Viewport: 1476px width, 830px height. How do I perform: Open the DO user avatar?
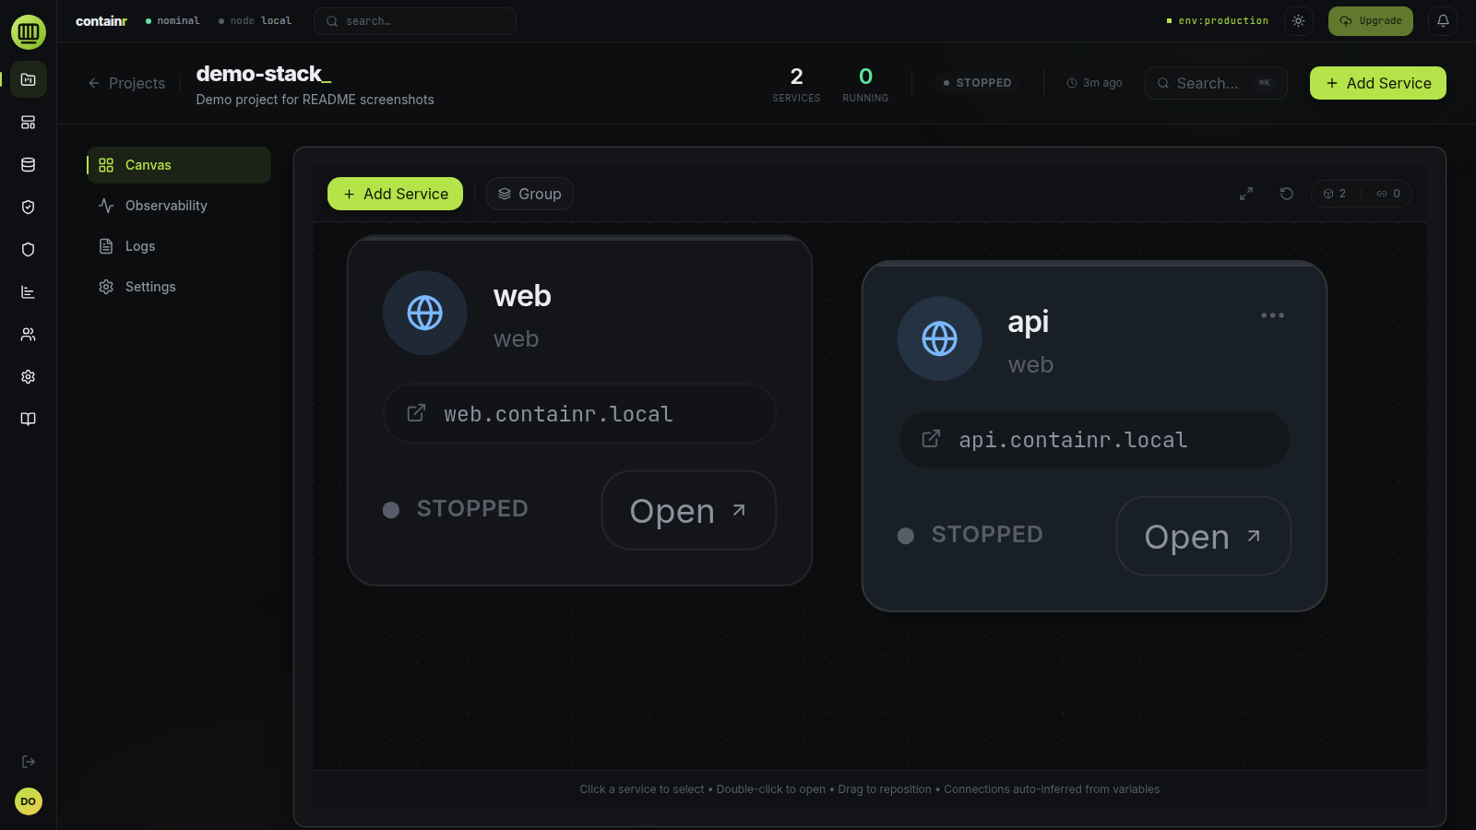[29, 801]
